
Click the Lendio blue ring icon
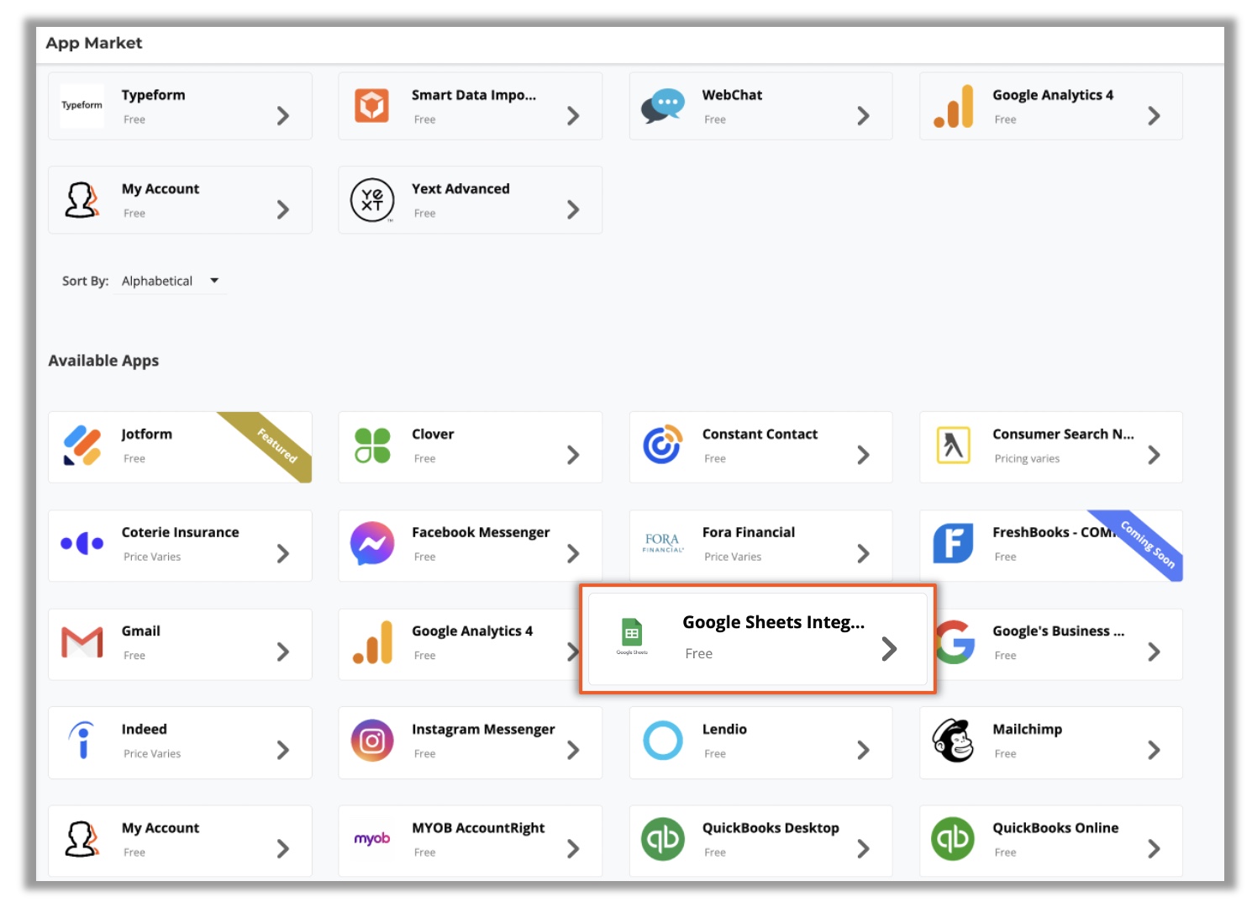click(x=663, y=741)
